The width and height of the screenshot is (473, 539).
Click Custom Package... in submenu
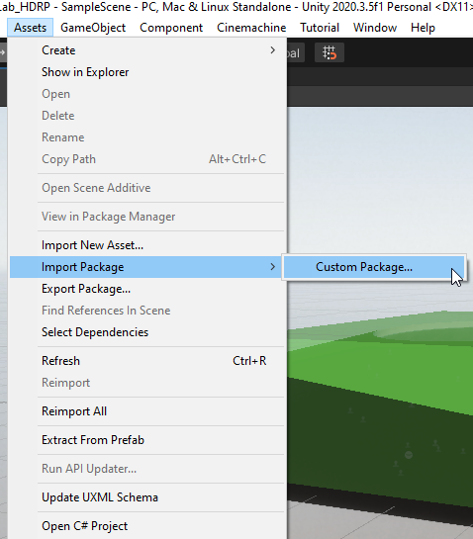[374, 267]
